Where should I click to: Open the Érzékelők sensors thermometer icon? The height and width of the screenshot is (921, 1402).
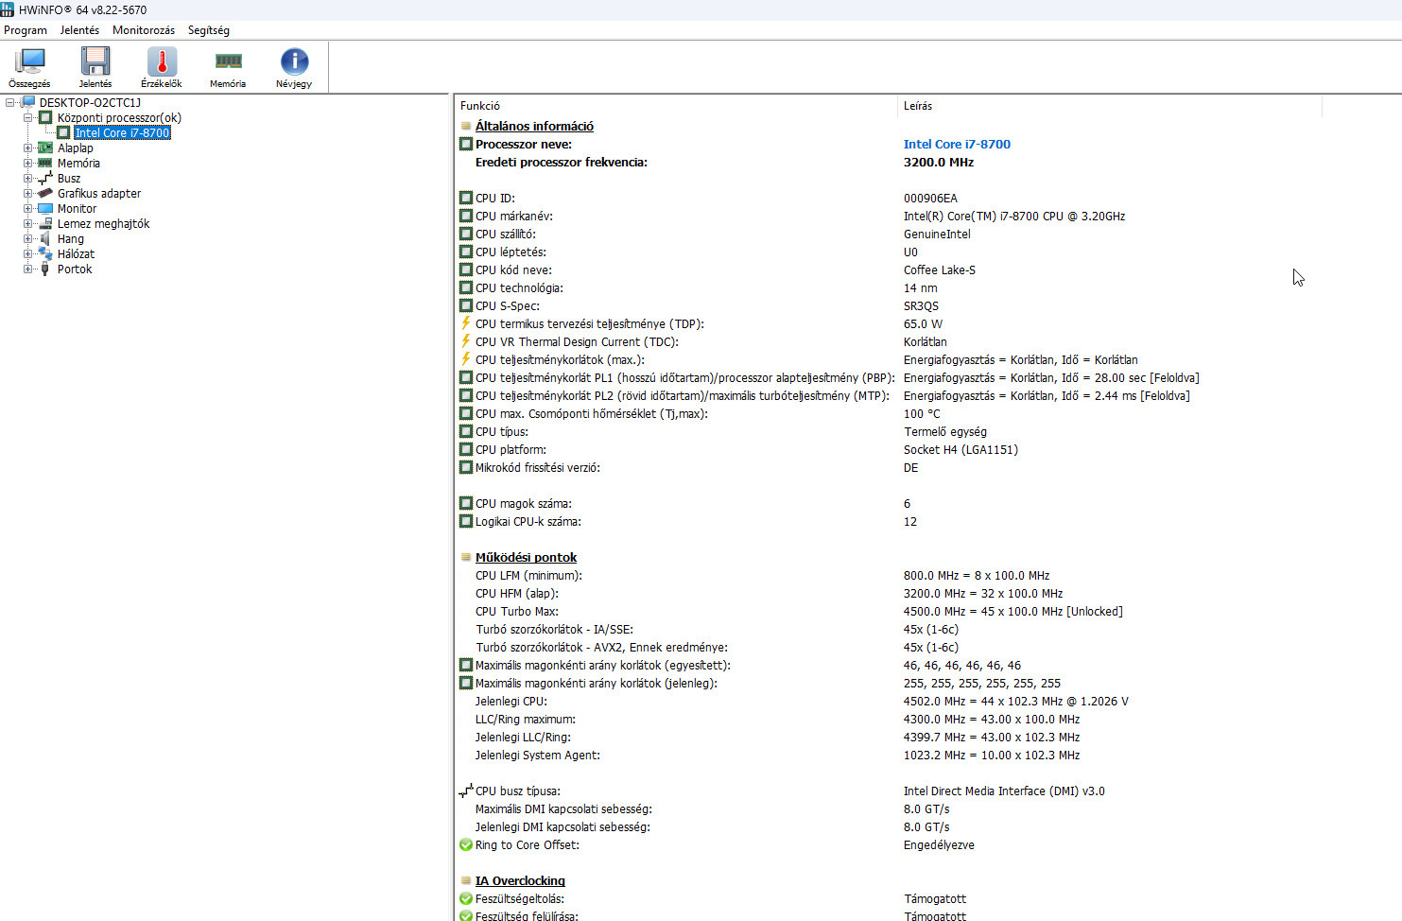(x=161, y=61)
